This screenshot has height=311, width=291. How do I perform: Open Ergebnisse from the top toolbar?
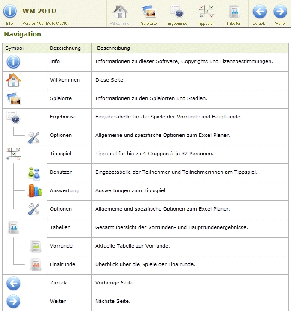point(177,12)
